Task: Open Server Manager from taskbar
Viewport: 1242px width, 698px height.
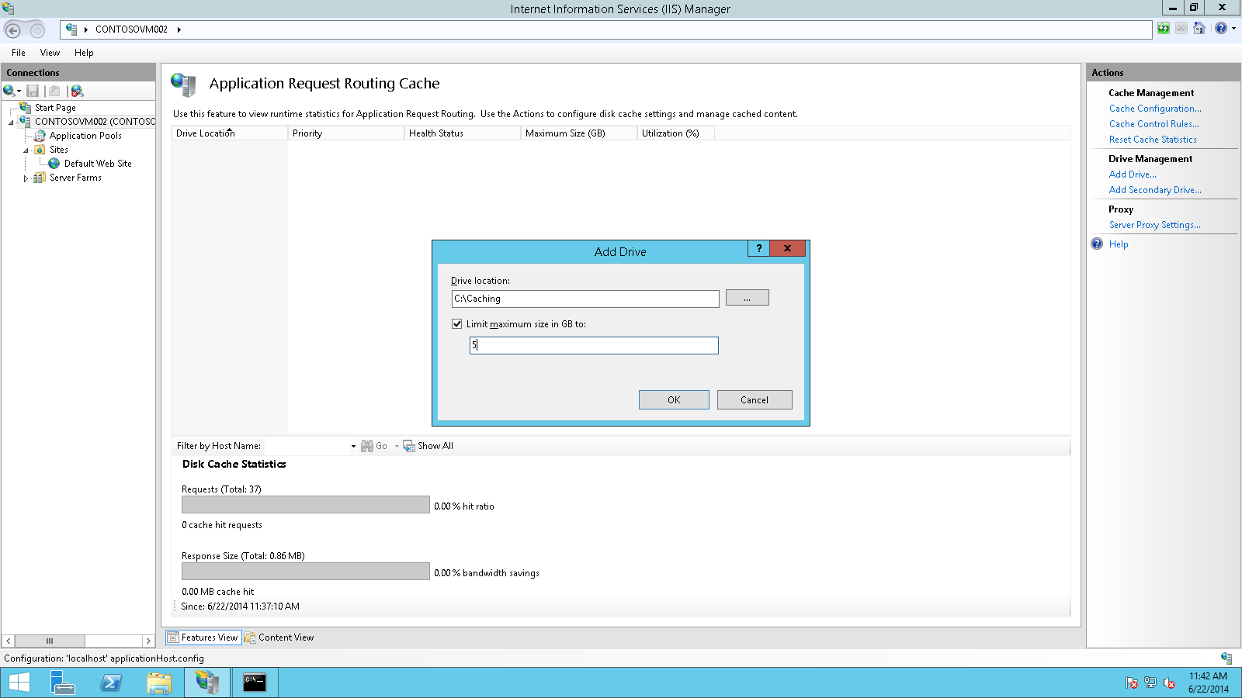Action: click(62, 682)
